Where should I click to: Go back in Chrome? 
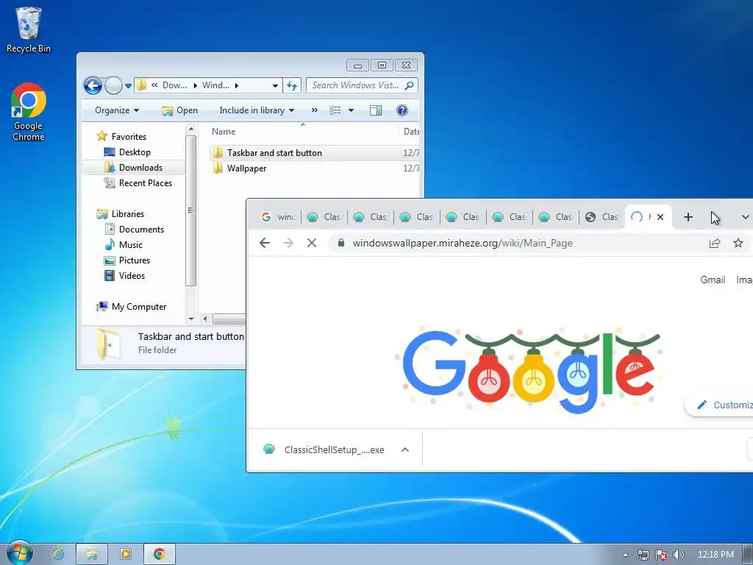click(x=265, y=243)
